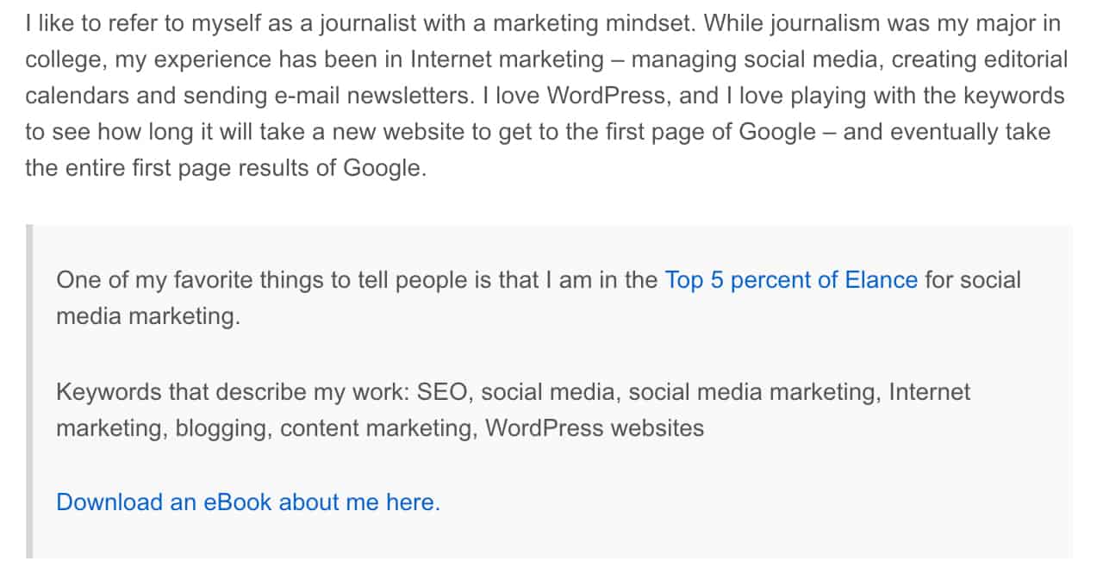Click the Download an eBook about me link

(247, 502)
